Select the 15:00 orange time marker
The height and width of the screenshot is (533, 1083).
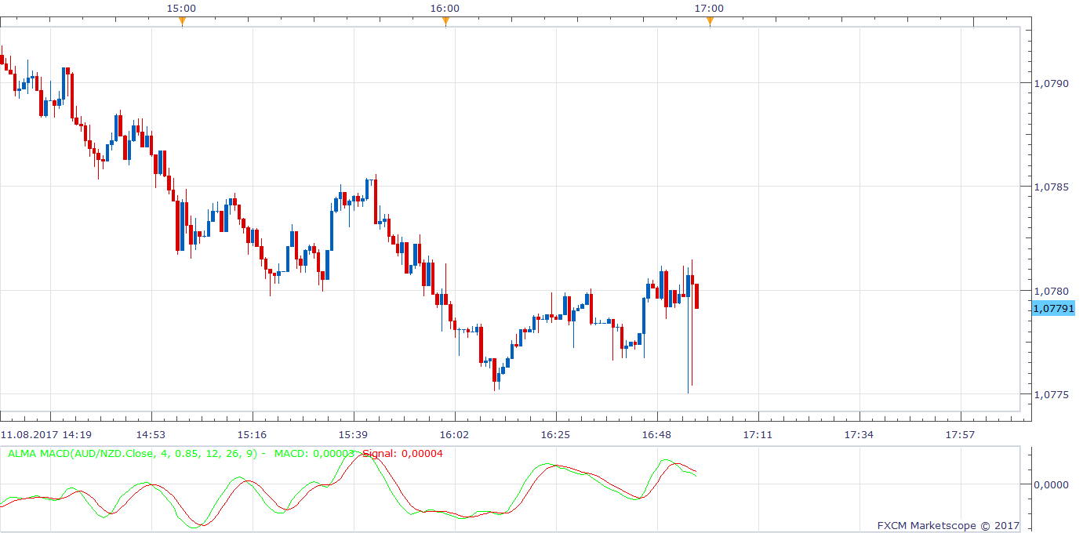[182, 22]
